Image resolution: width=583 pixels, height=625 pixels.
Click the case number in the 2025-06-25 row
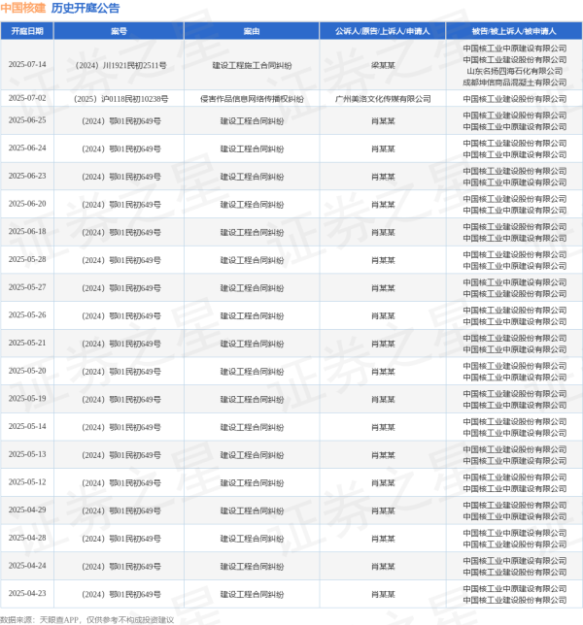click(120, 121)
